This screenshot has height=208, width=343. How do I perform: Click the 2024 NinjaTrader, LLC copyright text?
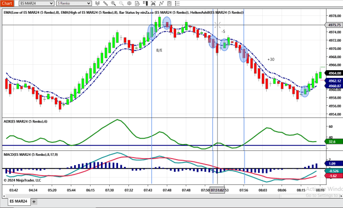(23, 180)
